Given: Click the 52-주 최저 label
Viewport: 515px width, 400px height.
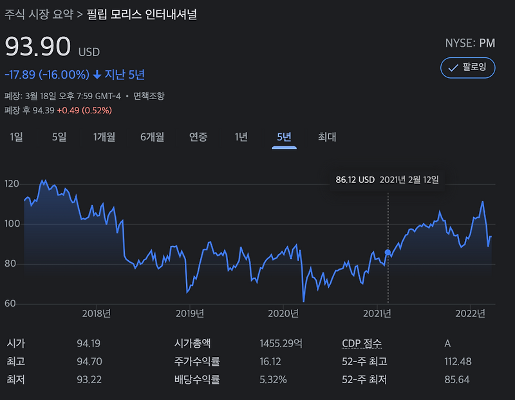Looking at the screenshot, I should click(x=364, y=379).
